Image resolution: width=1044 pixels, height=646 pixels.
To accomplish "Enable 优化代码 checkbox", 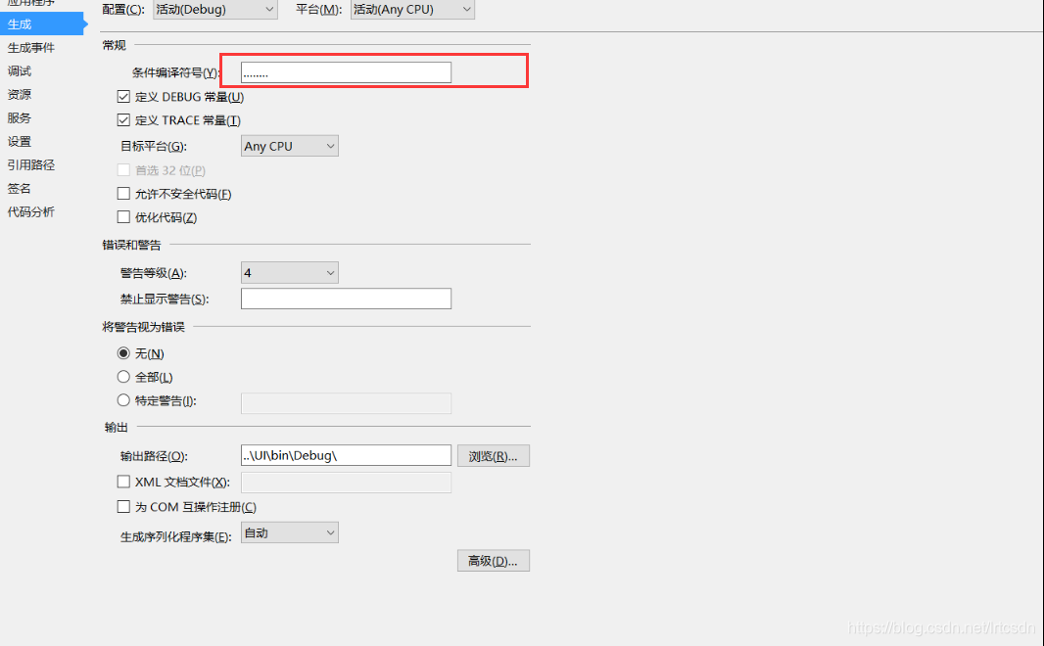I will 123,217.
